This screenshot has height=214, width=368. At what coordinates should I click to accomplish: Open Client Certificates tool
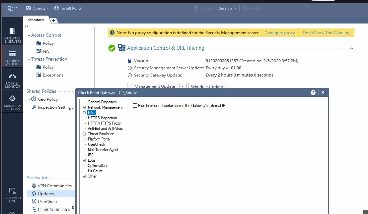pyautogui.click(x=53, y=210)
